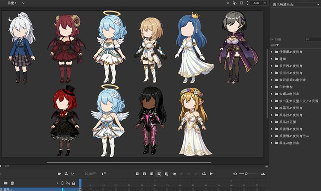The width and height of the screenshot is (321, 191).
Task: Toggle loop playback in the timeline
Action: tap(204, 173)
